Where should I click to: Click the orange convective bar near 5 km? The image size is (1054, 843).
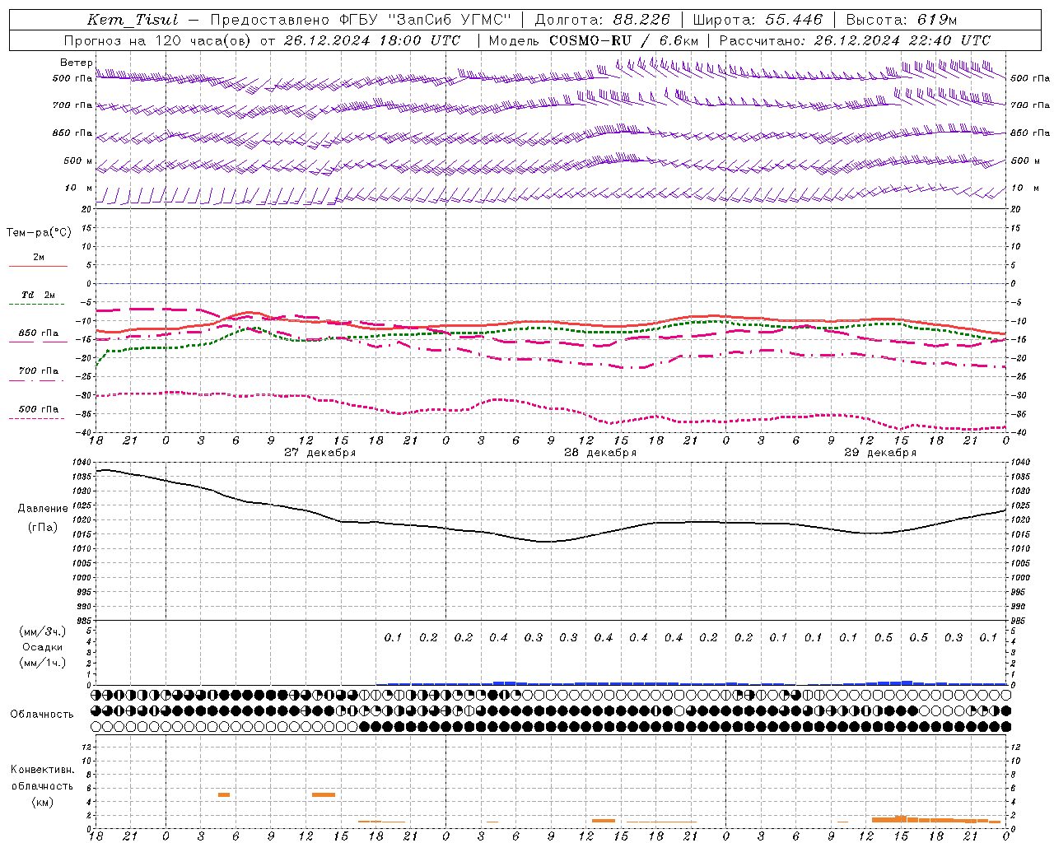(x=324, y=794)
